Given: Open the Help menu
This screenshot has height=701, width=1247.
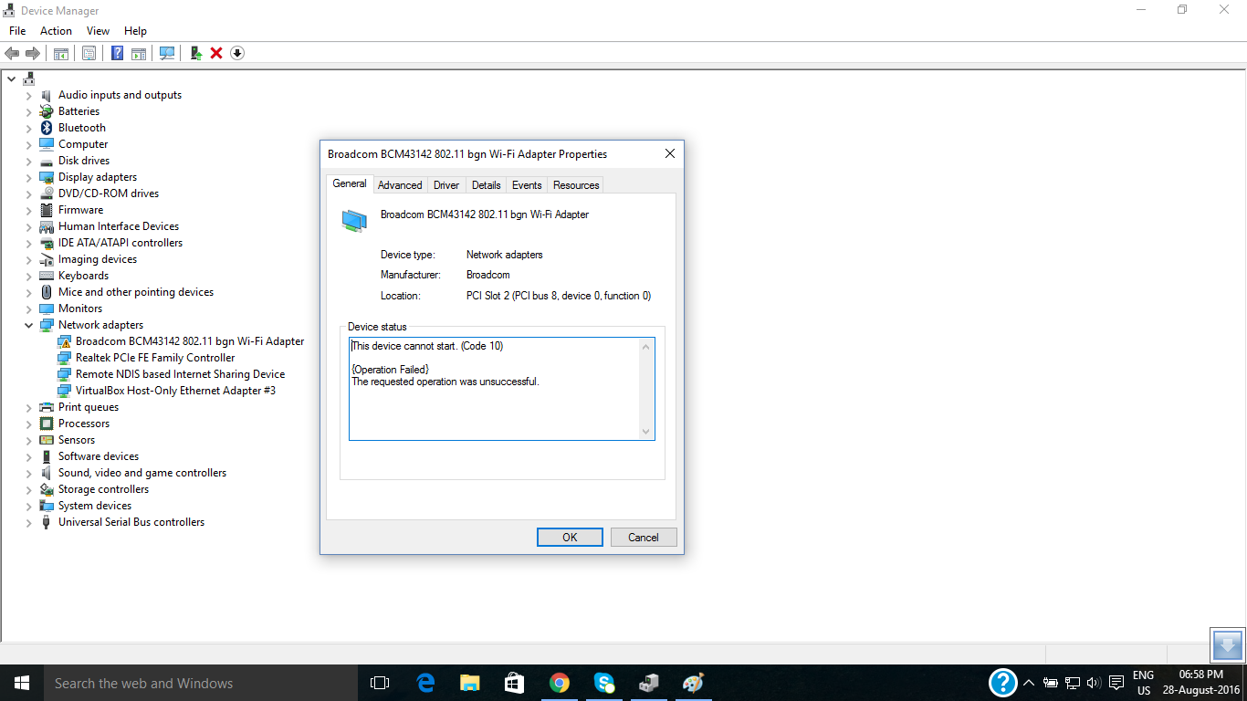Looking at the screenshot, I should pos(135,31).
